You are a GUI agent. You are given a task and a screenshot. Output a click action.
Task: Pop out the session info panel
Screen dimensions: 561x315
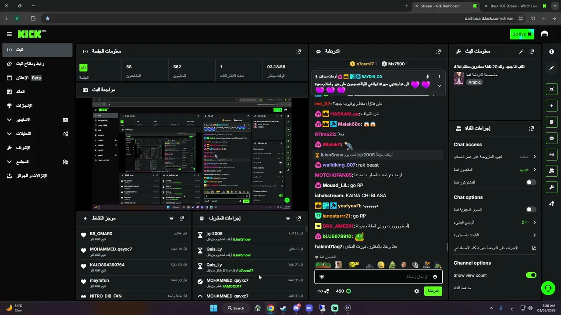(x=298, y=51)
